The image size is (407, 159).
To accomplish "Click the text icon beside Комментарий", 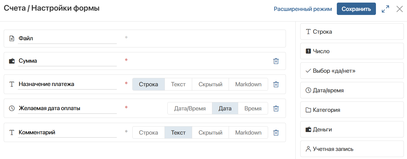I will click(12, 133).
